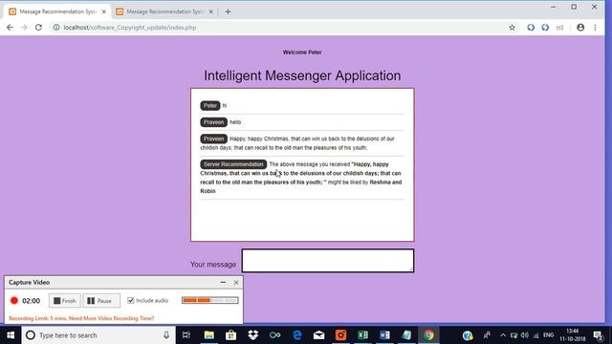The width and height of the screenshot is (612, 344).
Task: Click the second blue circular extension icon
Action: pyautogui.click(x=545, y=28)
